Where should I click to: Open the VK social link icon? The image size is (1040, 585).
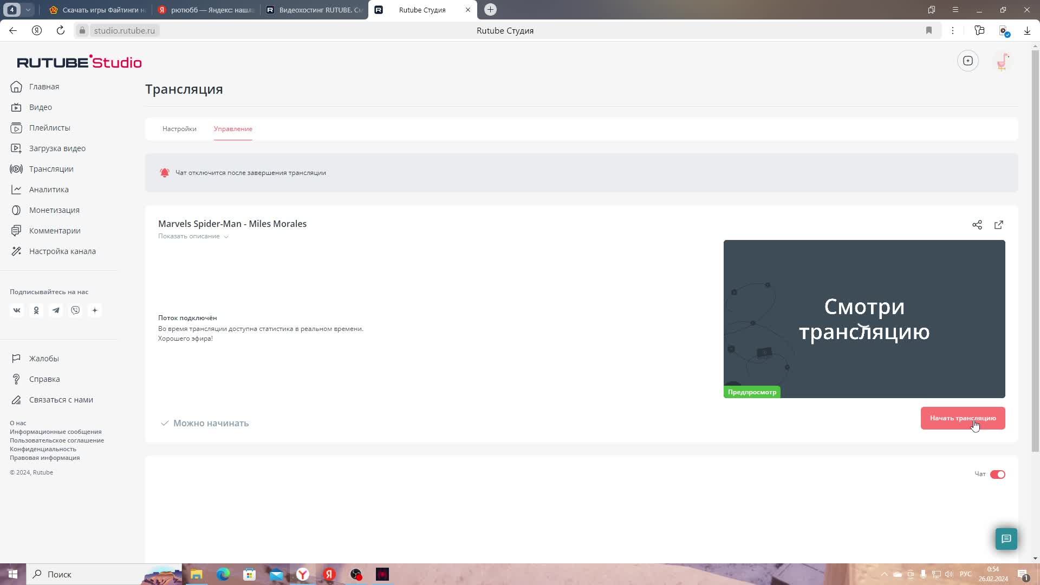click(17, 310)
